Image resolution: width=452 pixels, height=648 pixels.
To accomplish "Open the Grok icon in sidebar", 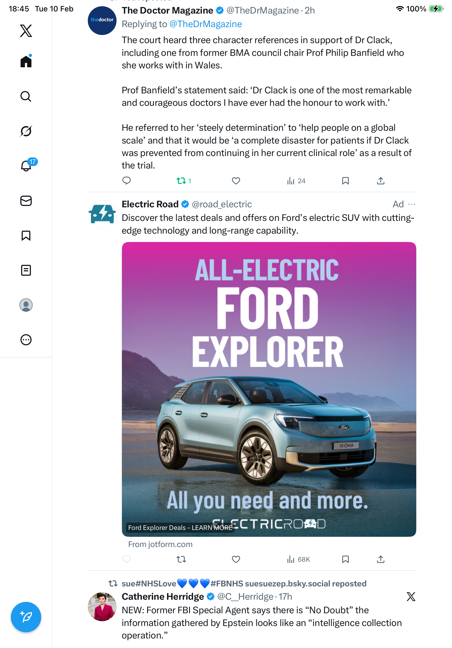I will (x=26, y=131).
